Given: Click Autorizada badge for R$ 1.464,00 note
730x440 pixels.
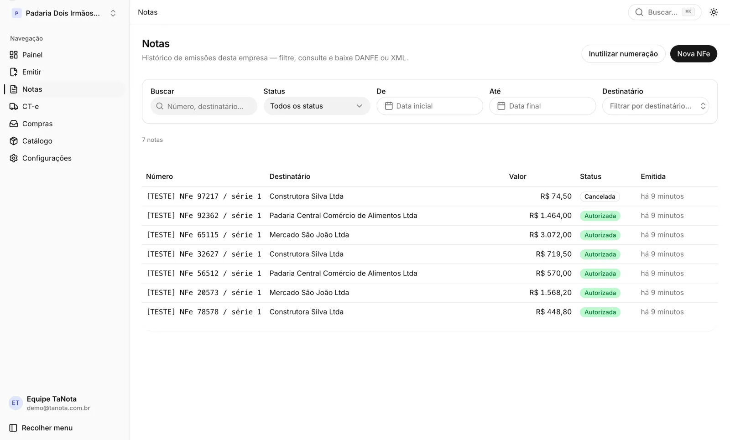Looking at the screenshot, I should [x=600, y=216].
